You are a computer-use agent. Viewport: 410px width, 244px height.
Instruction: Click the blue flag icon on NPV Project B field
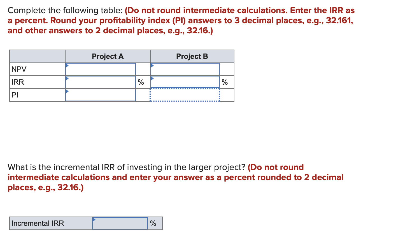(x=152, y=65)
